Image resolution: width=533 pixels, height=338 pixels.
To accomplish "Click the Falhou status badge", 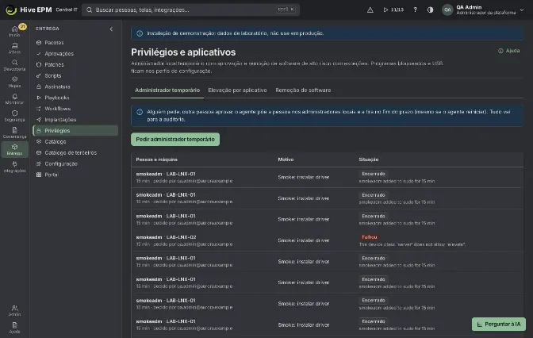I will pos(369,237).
